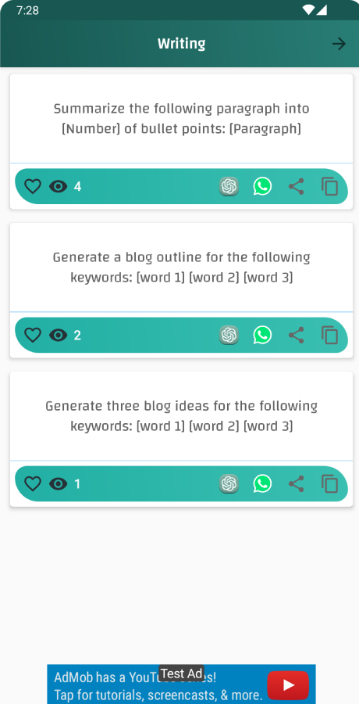
Task: Tap share icon on blog outline card
Action: 296,335
